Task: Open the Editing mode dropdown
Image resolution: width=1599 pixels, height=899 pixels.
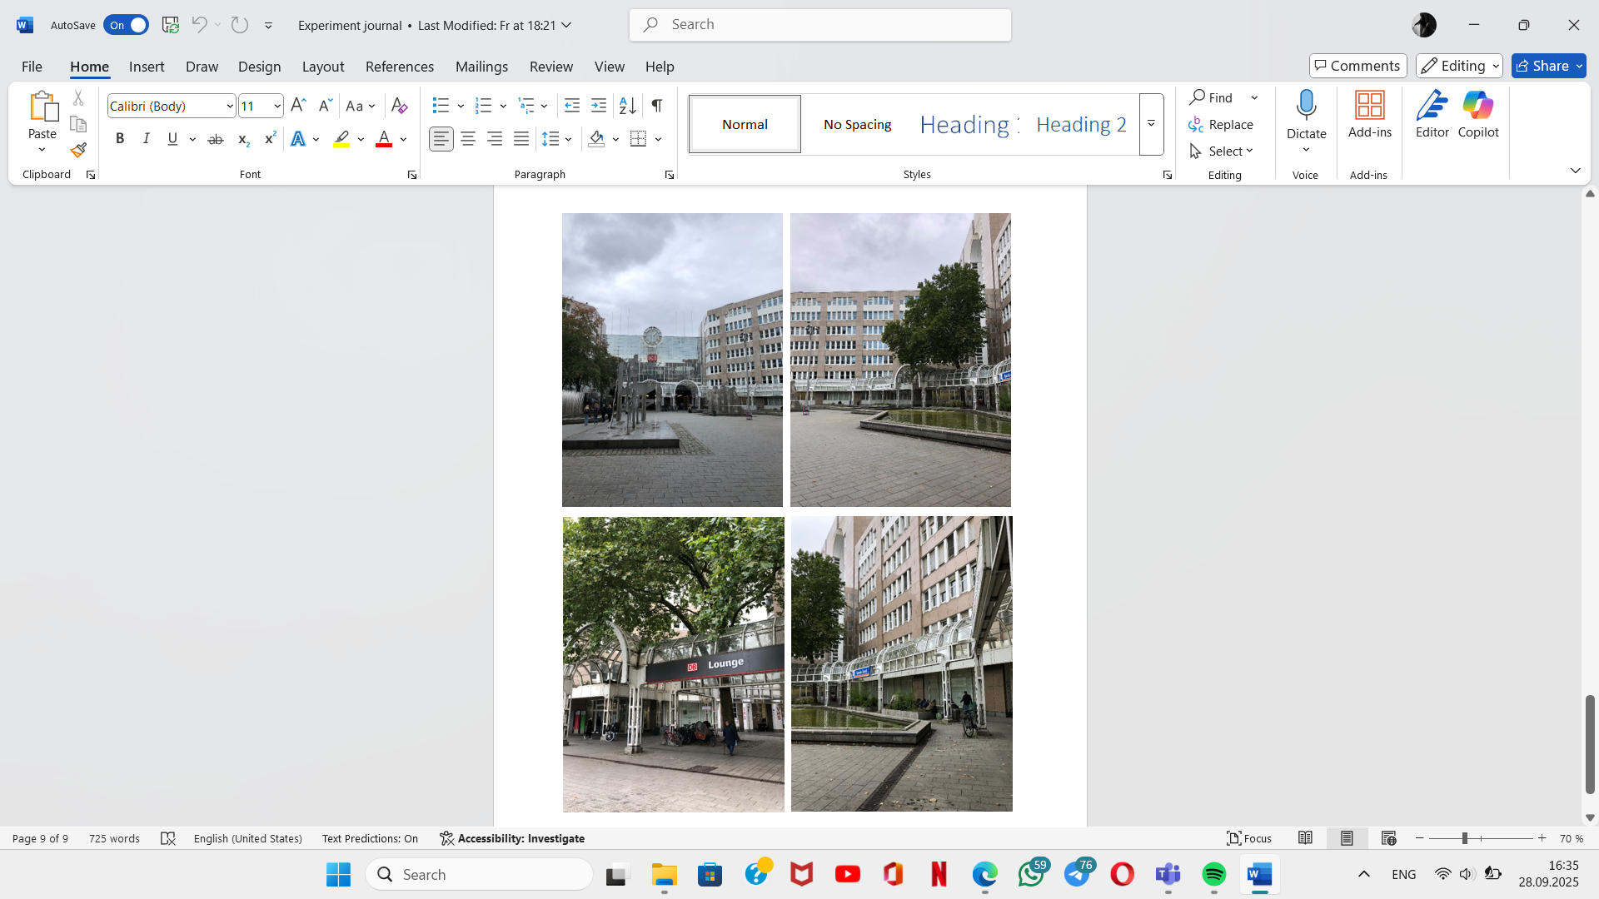Action: 1459,66
